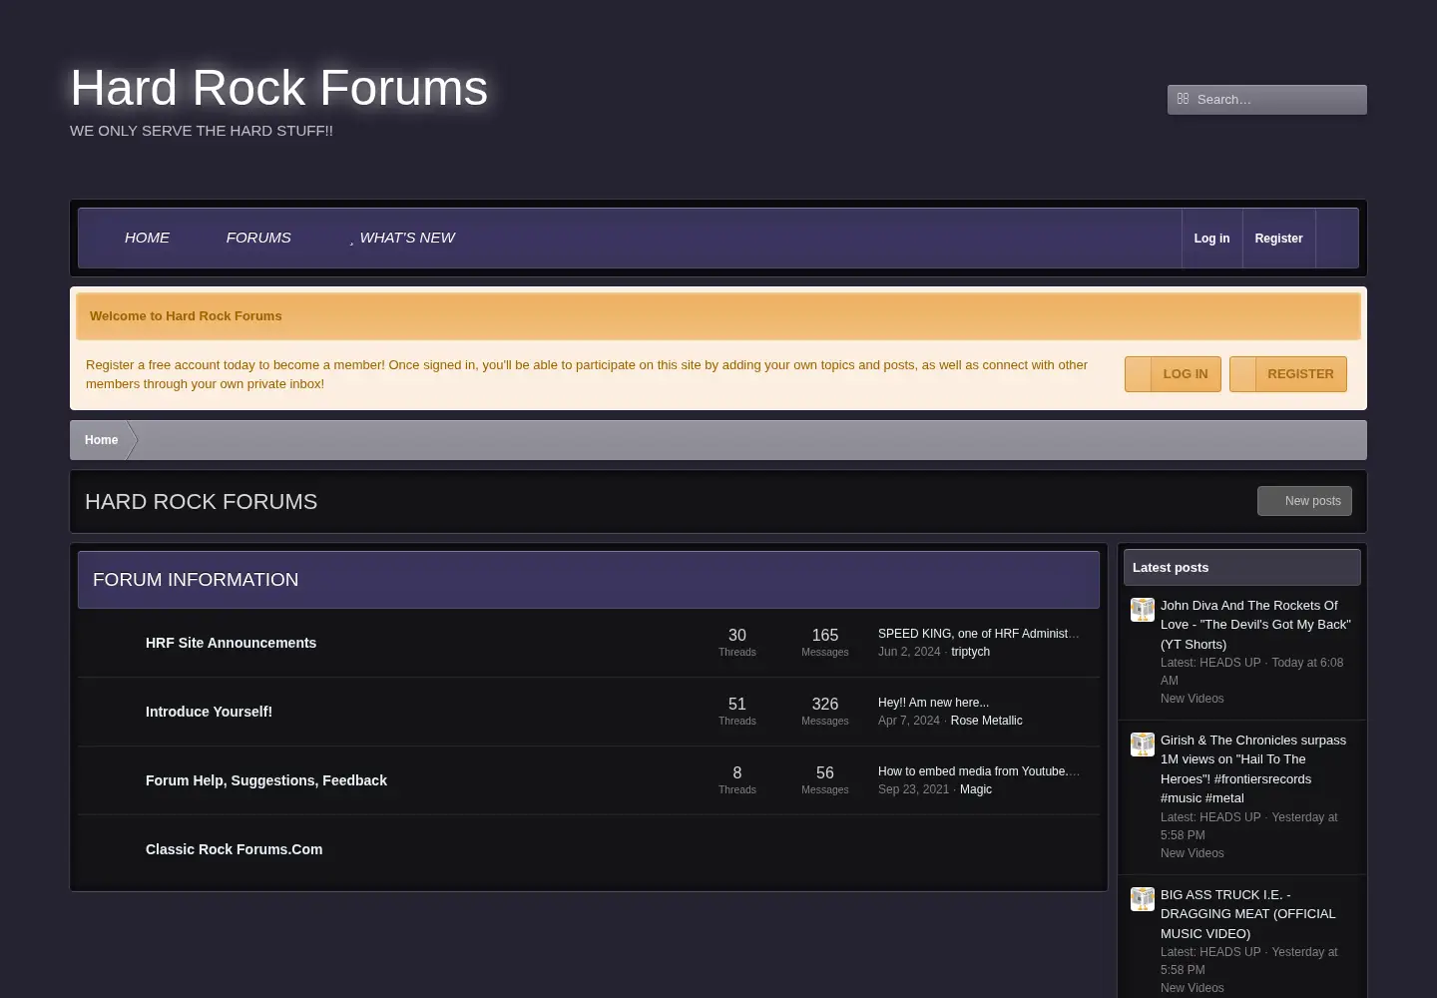Open John Diva post author avatar
This screenshot has width=1437, height=998.
coord(1143,610)
